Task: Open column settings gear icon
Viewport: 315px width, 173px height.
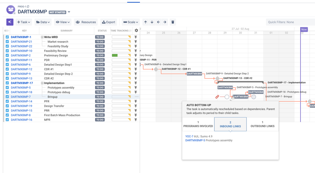Action: [137, 30]
